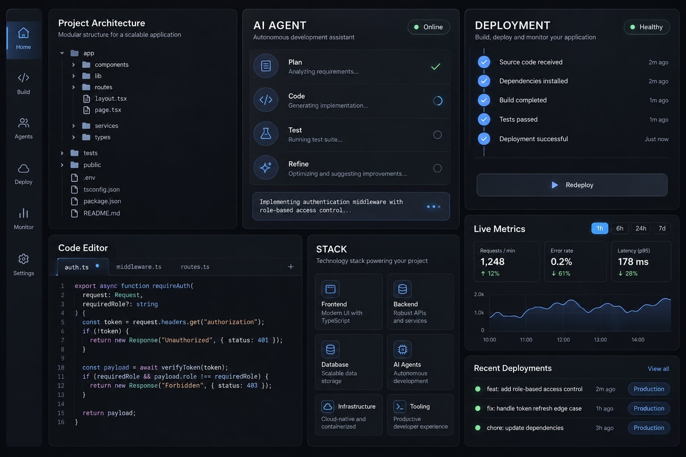Click the Refine step sparkle icon
Viewport: 686px width, 457px height.
tap(266, 167)
